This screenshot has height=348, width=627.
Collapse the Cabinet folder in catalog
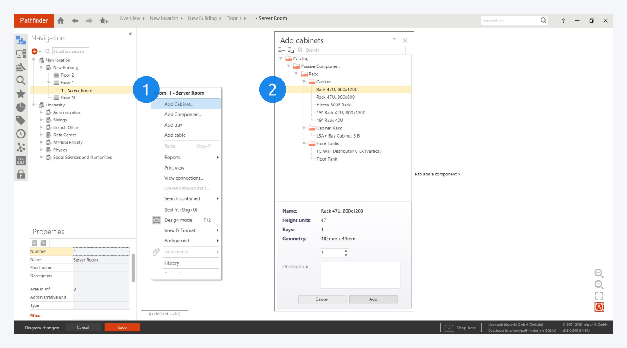pos(304,82)
